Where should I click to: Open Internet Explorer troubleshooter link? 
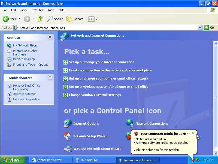click(24, 94)
